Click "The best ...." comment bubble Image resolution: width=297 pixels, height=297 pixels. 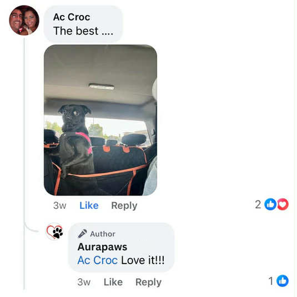coord(83,24)
